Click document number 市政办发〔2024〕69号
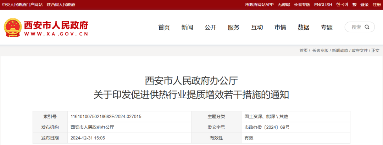 (x=267, y=127)
